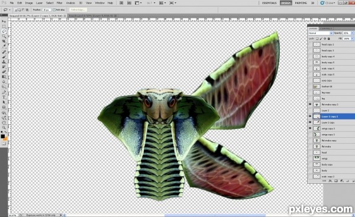Expand more workspaces chevron
This screenshot has width=355, height=217.
[x=312, y=3]
